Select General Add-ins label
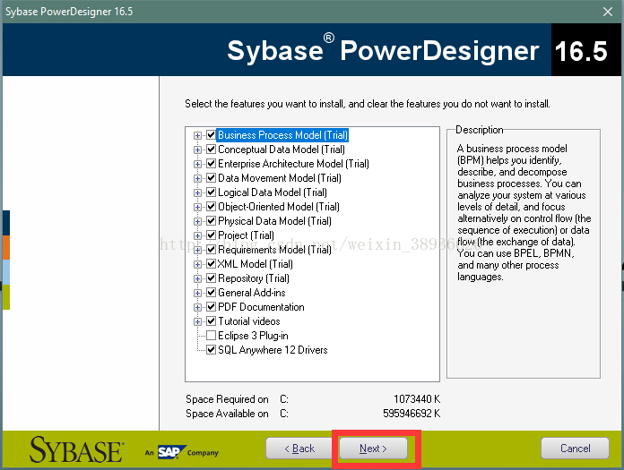 pyautogui.click(x=252, y=293)
